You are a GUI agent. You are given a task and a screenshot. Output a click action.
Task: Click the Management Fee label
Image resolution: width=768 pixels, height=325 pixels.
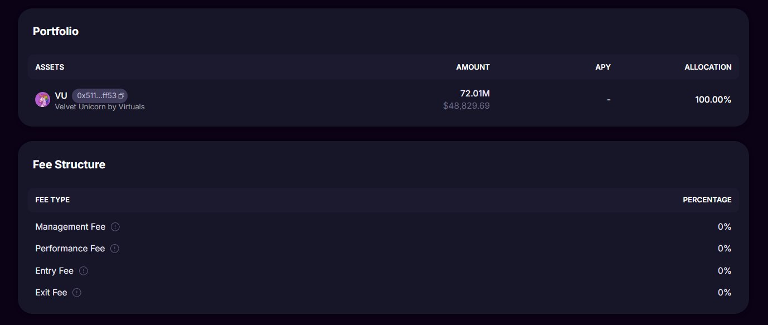click(70, 227)
